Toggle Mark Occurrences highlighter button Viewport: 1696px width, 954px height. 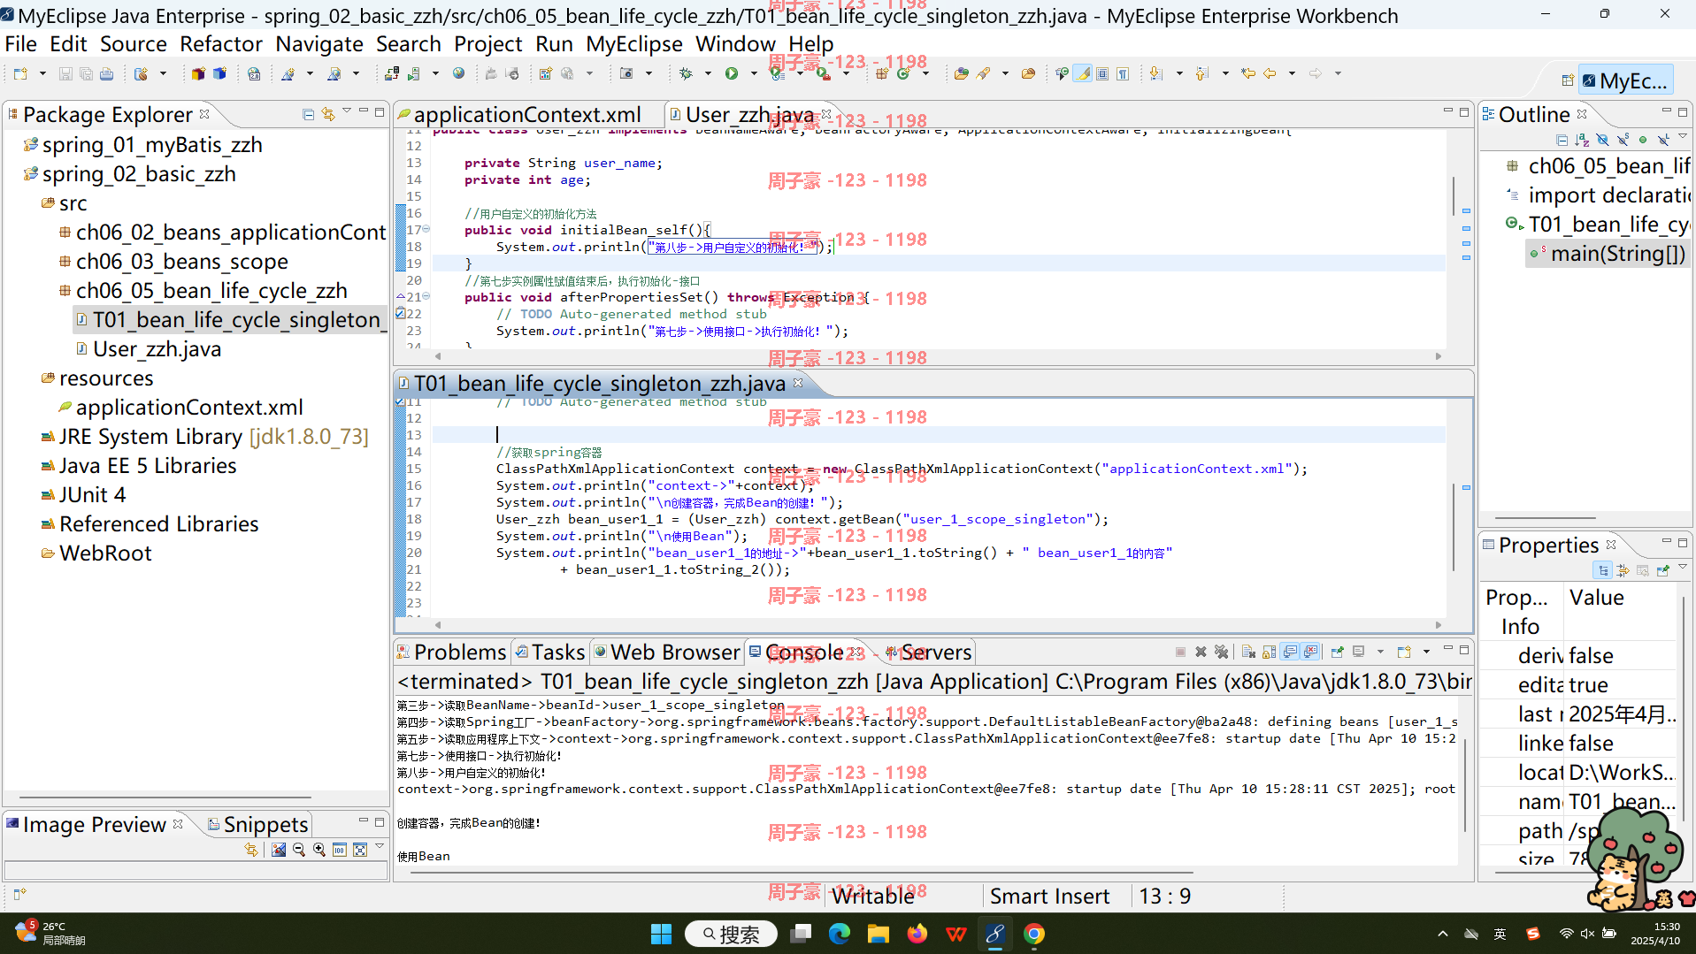1082,74
